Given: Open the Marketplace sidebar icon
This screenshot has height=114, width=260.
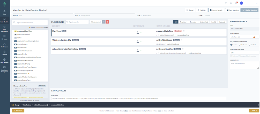Looking at the screenshot, I should (x=5, y=45).
